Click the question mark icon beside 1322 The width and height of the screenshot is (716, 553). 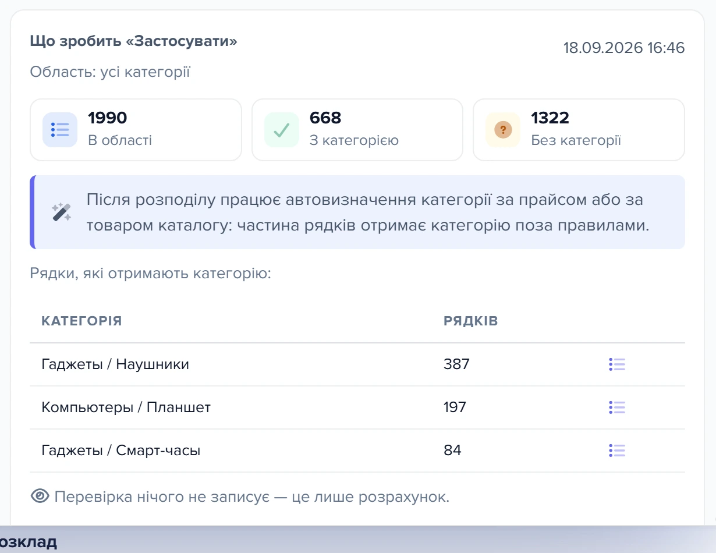(x=503, y=130)
